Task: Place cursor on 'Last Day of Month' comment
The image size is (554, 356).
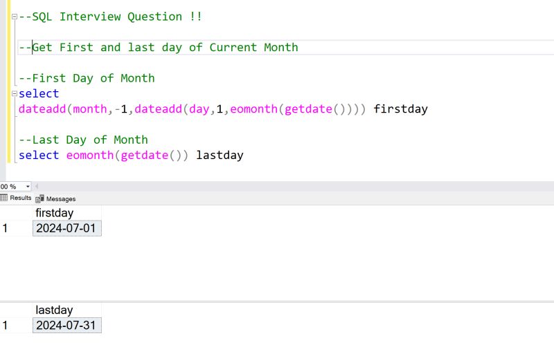Action: (x=90, y=140)
